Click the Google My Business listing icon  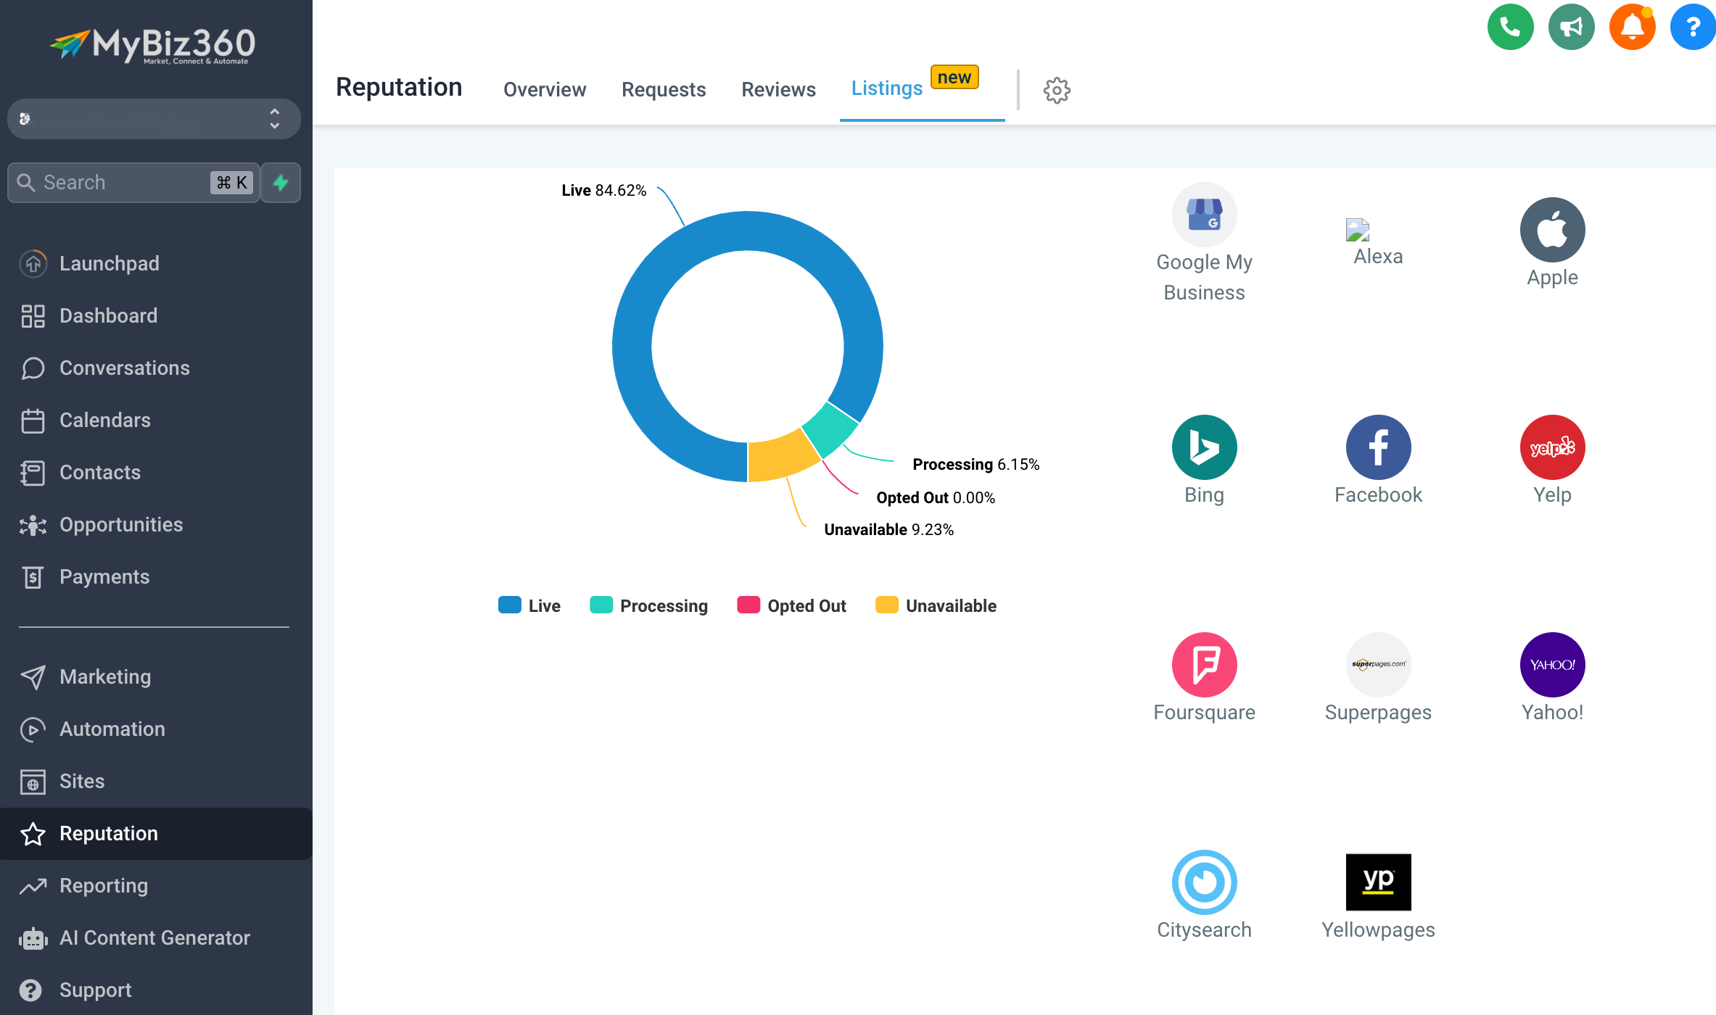click(1204, 215)
